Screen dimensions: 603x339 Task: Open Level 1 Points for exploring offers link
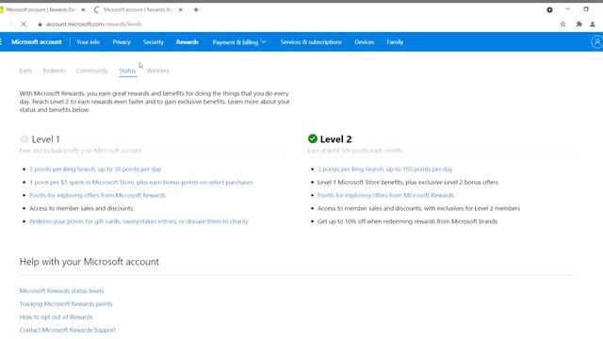(97, 195)
